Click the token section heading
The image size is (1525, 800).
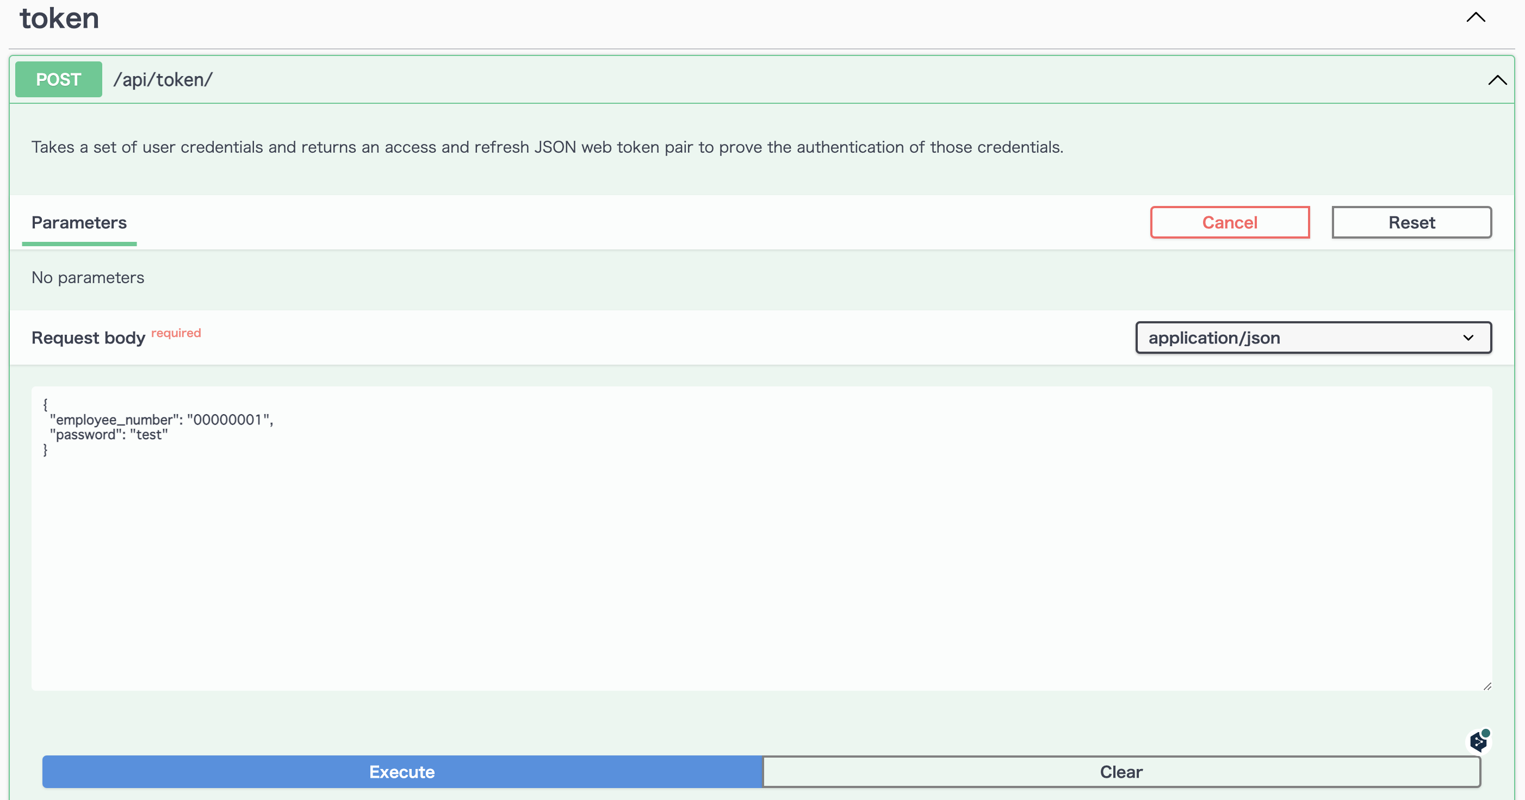(59, 18)
